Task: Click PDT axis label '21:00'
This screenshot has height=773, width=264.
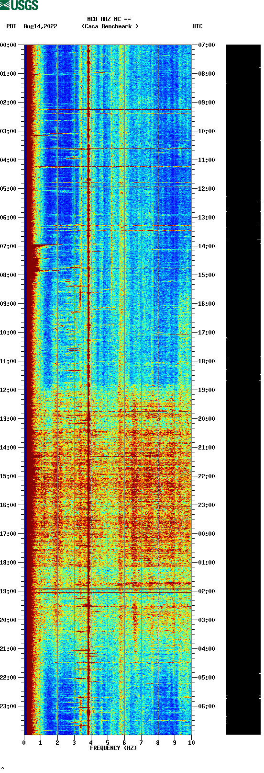Action: click(x=8, y=649)
